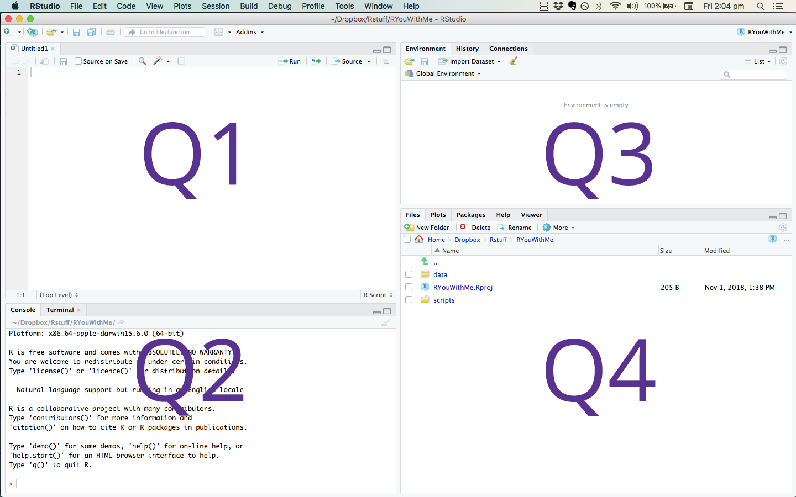
Task: Click the find/replace magnifier icon in editor toolbar
Action: pyautogui.click(x=143, y=61)
